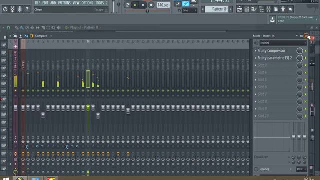Open the Compact mixer layout dropdown
320x180 pixels.
coord(43,36)
